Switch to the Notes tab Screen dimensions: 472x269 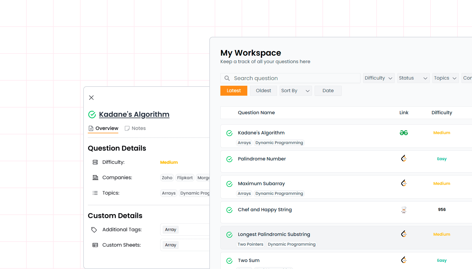coord(135,128)
